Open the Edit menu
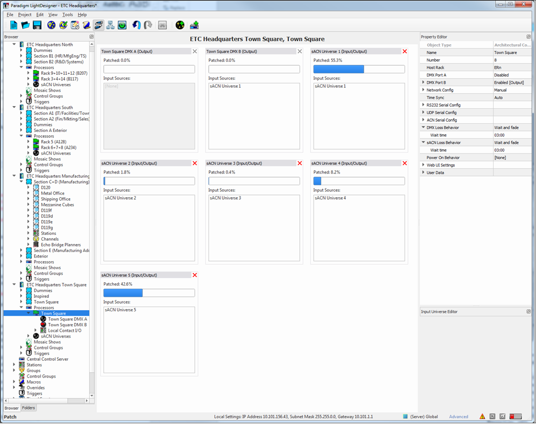The image size is (536, 426). 40,15
